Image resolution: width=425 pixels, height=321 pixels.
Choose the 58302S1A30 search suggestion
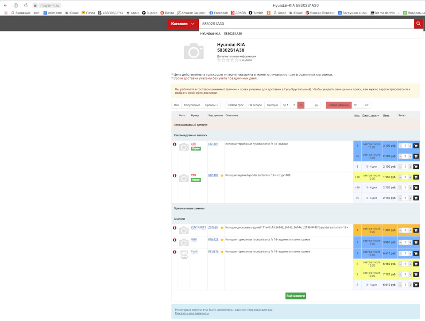coord(233,34)
